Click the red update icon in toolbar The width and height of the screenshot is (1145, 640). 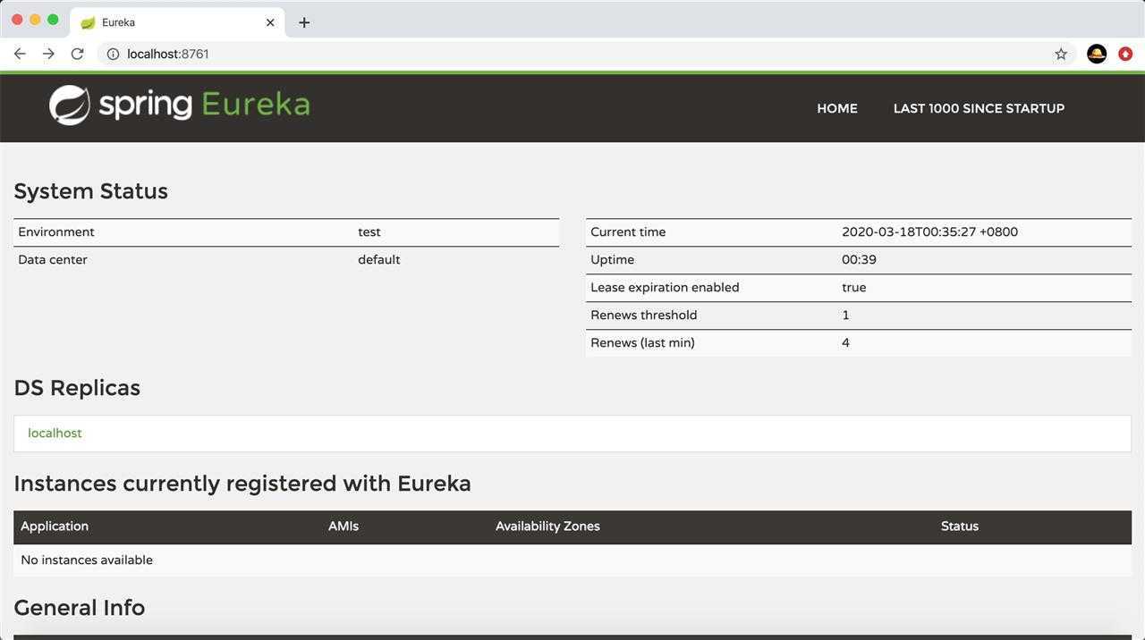(1125, 54)
